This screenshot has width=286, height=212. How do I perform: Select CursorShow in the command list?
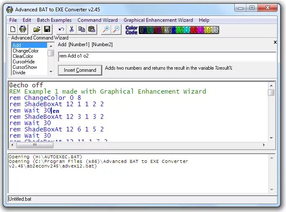point(29,67)
